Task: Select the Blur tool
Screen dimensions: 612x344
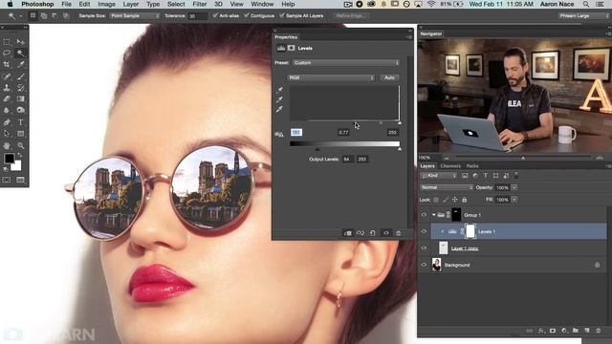Action: [7, 111]
